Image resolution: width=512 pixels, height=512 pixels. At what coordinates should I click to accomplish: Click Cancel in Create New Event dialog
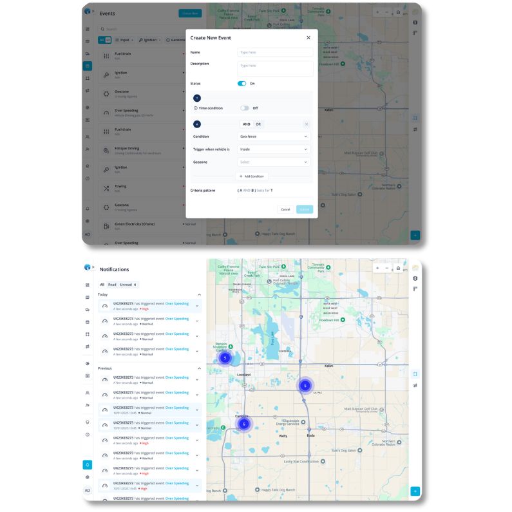[x=285, y=209]
